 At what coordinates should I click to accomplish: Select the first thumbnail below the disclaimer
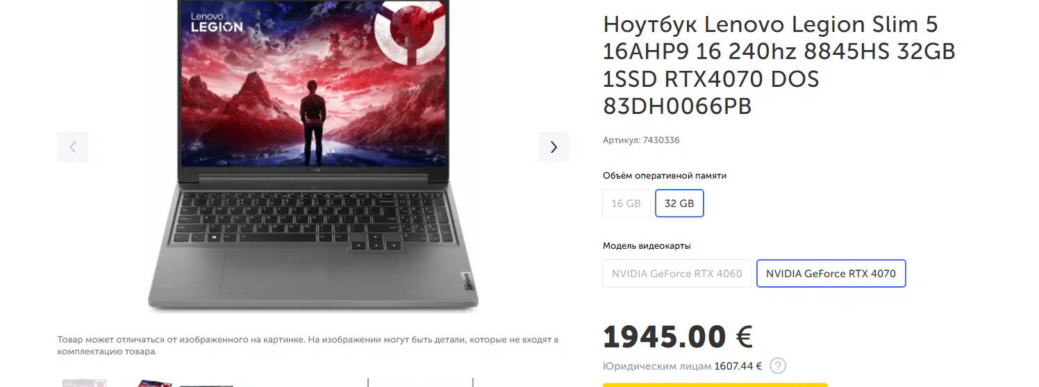click(x=84, y=383)
